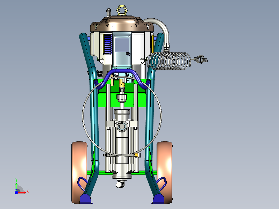This screenshot has height=209, width=279.
Task: Select the bronze motor top cover
Action: tap(122, 24)
